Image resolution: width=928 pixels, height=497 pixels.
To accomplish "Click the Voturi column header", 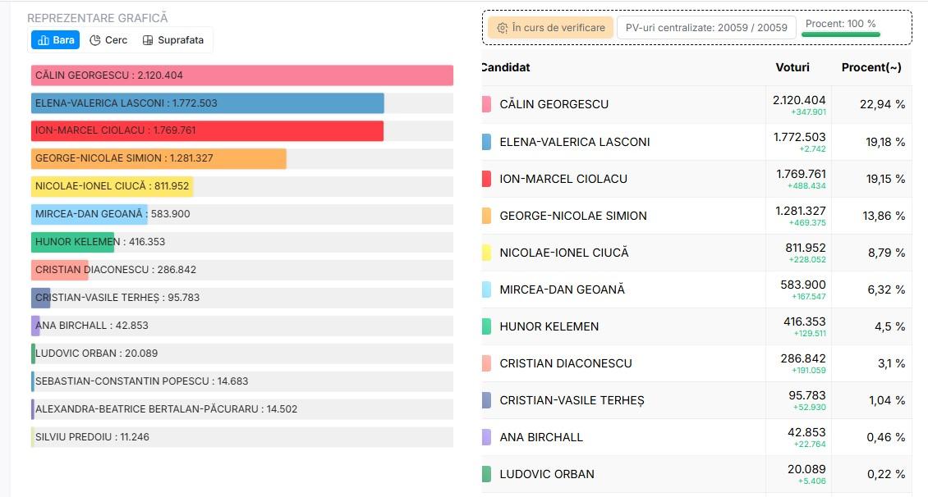I will pos(792,67).
